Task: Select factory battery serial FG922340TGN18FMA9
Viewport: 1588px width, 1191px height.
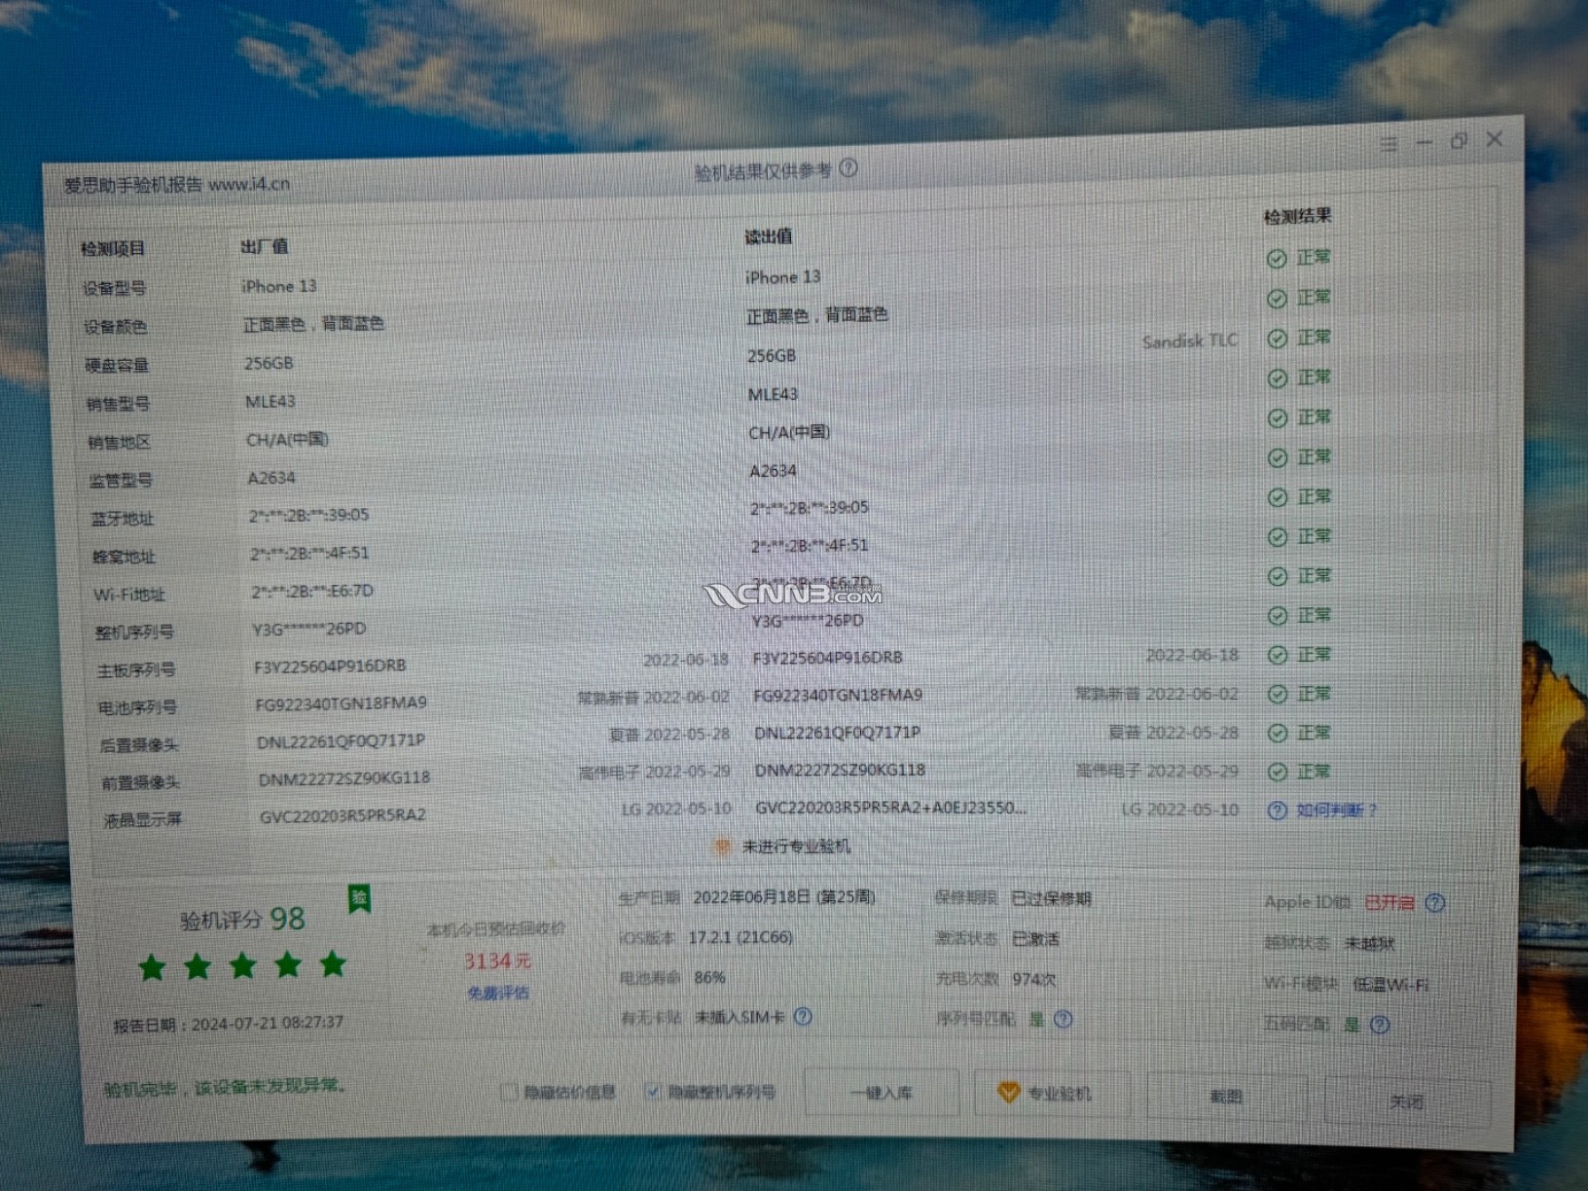Action: [x=341, y=704]
